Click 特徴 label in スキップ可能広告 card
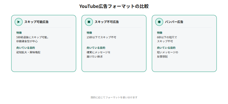 click(x=19, y=33)
